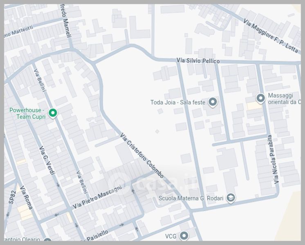Click the VCG place label
Viewport: 305px width, 245px height.
pos(170,236)
